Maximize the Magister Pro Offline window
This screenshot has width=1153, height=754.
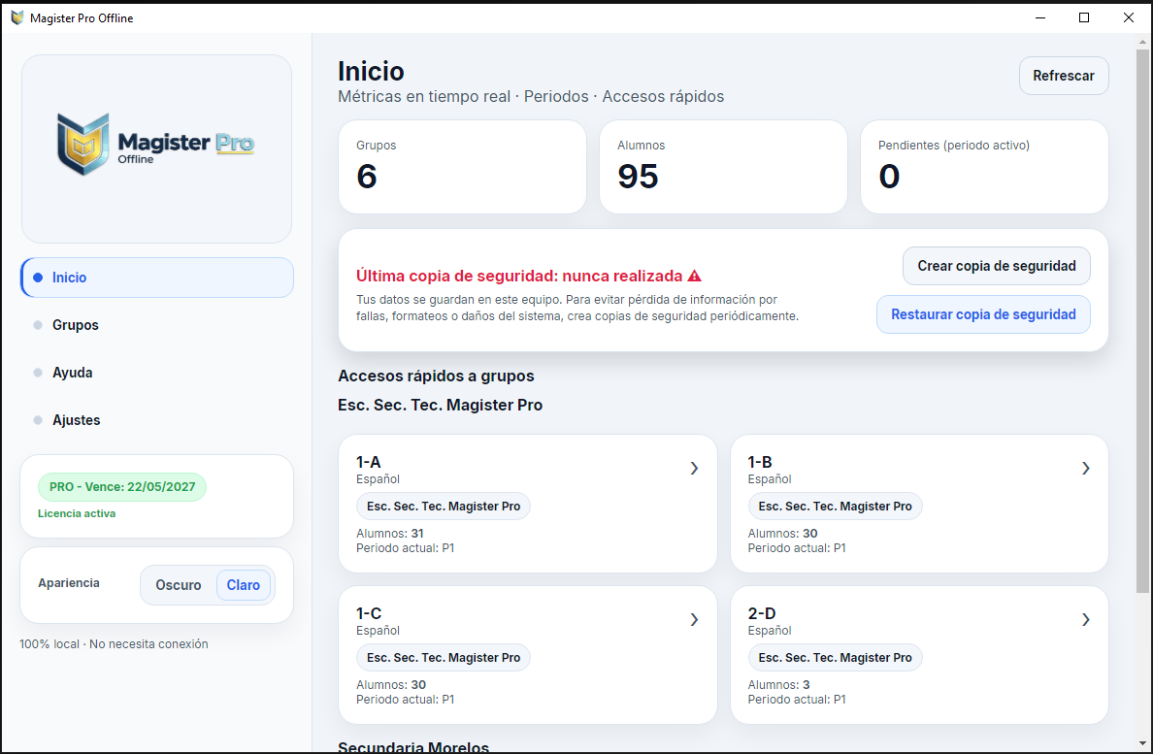pos(1084,17)
